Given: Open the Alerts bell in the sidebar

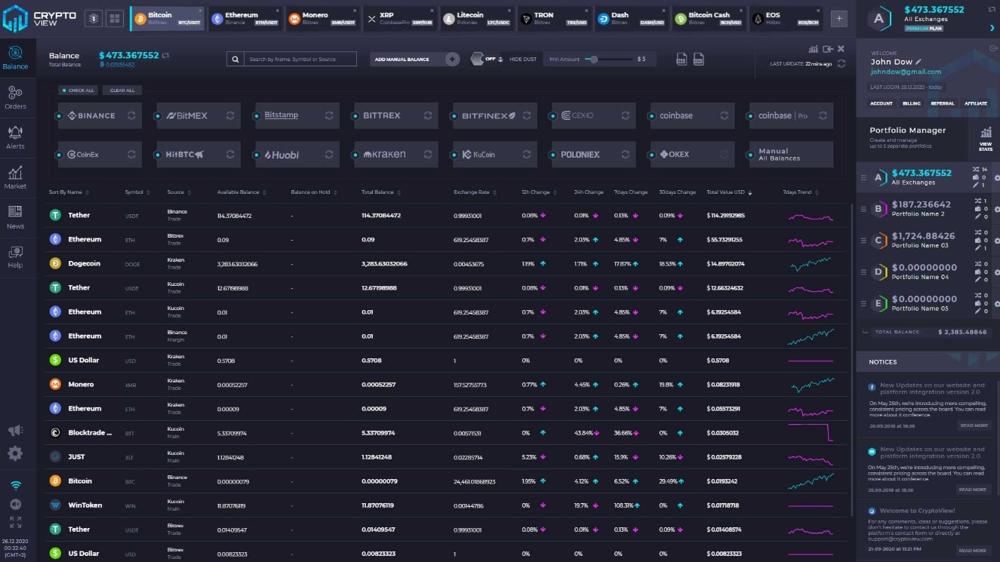Looking at the screenshot, I should pos(15,137).
